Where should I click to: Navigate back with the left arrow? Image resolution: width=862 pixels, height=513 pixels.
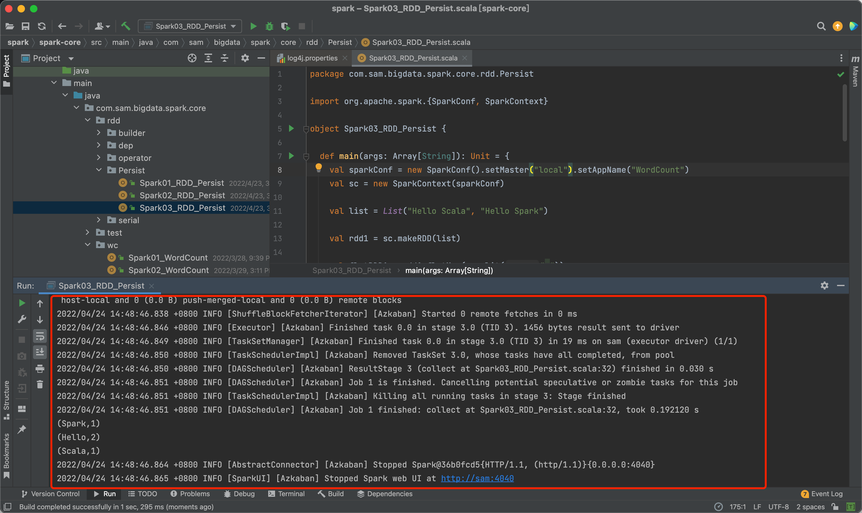click(x=62, y=26)
